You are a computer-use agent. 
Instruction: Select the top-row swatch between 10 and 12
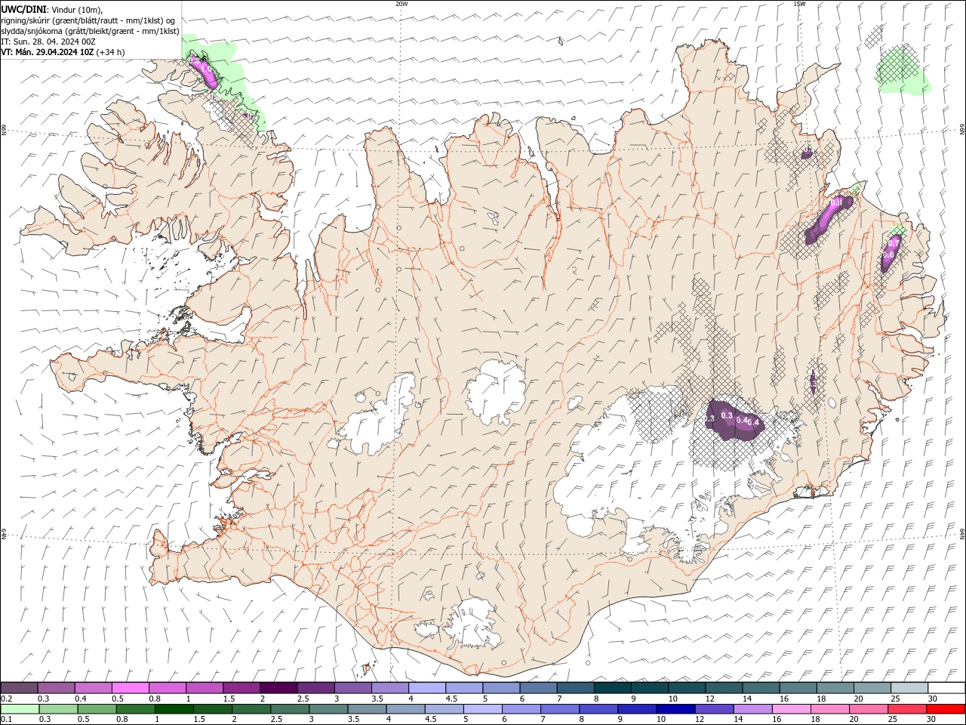coord(686,688)
